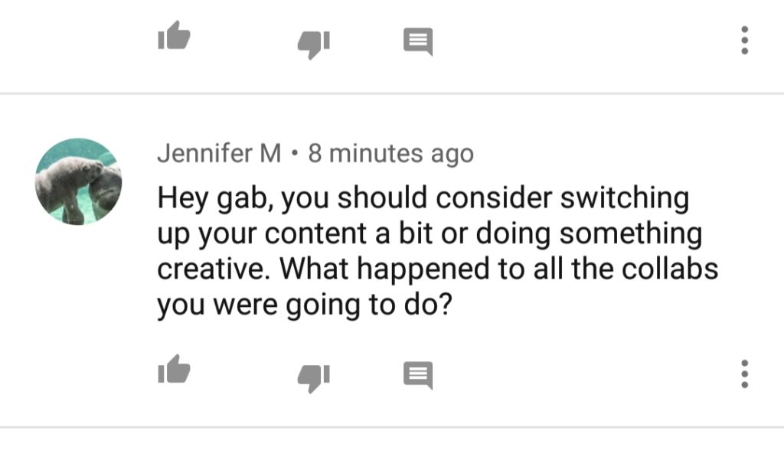Open Jennifer M's manatee profile picture
Viewport: 784px width, 450px height.
tap(78, 181)
